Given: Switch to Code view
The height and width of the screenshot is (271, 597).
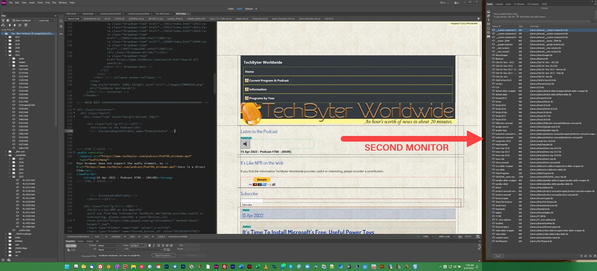Looking at the screenshot, I should [x=231, y=9].
